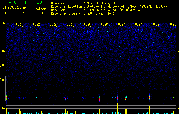The width and height of the screenshot is (179, 114).
Task: Click the 0529 time marker
Action: point(156,24)
